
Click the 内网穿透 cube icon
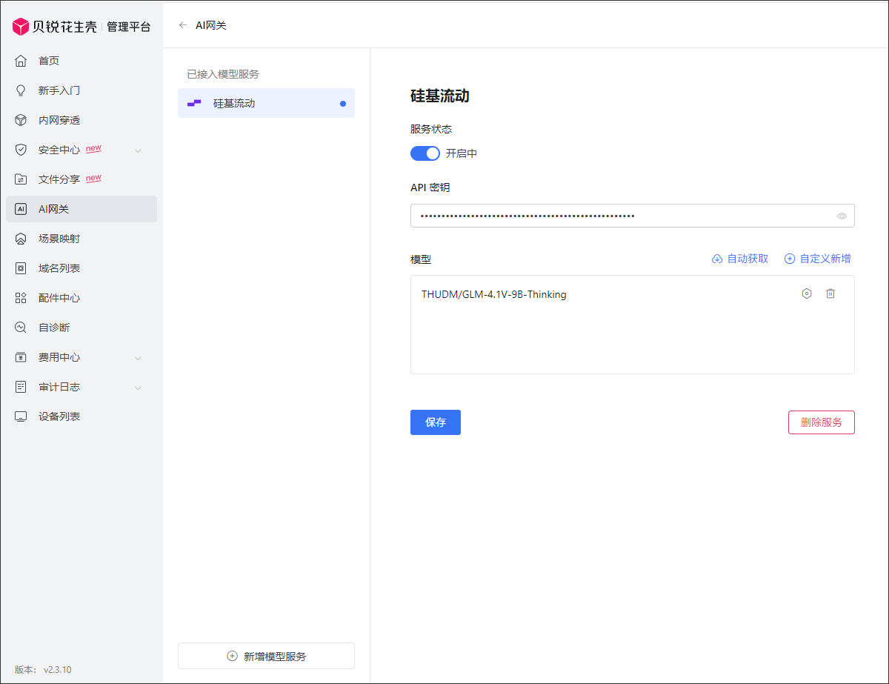(21, 120)
